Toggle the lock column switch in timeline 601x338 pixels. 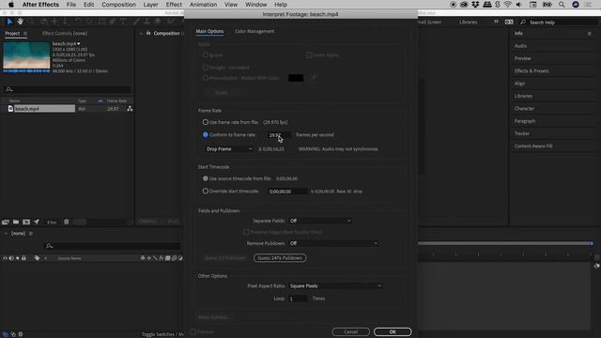coord(23,258)
